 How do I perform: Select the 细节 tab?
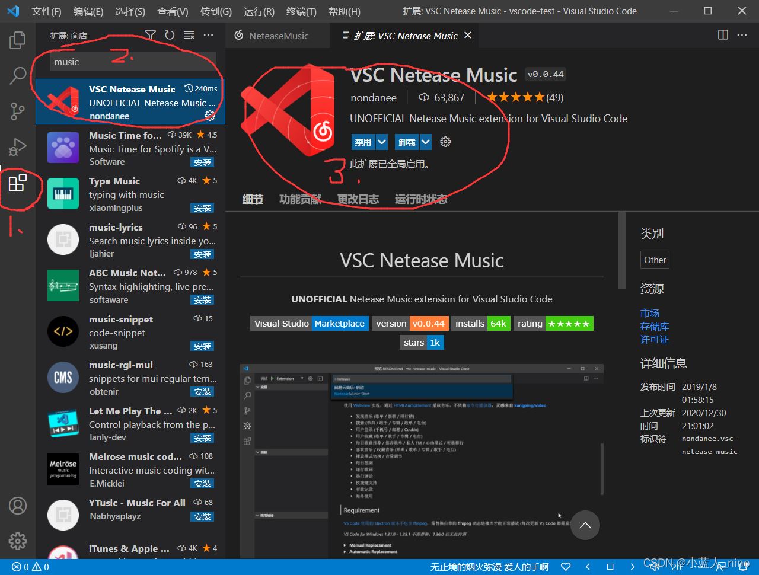pyautogui.click(x=253, y=199)
